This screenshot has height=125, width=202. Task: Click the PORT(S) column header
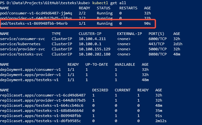(156, 34)
